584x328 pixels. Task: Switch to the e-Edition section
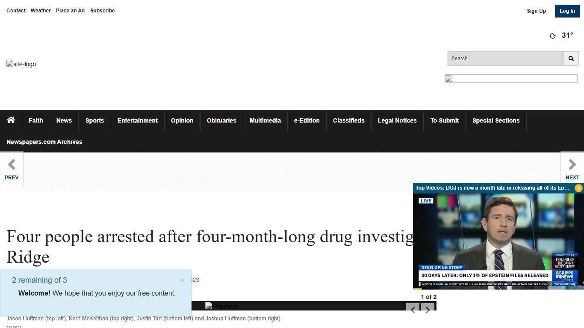tap(307, 120)
